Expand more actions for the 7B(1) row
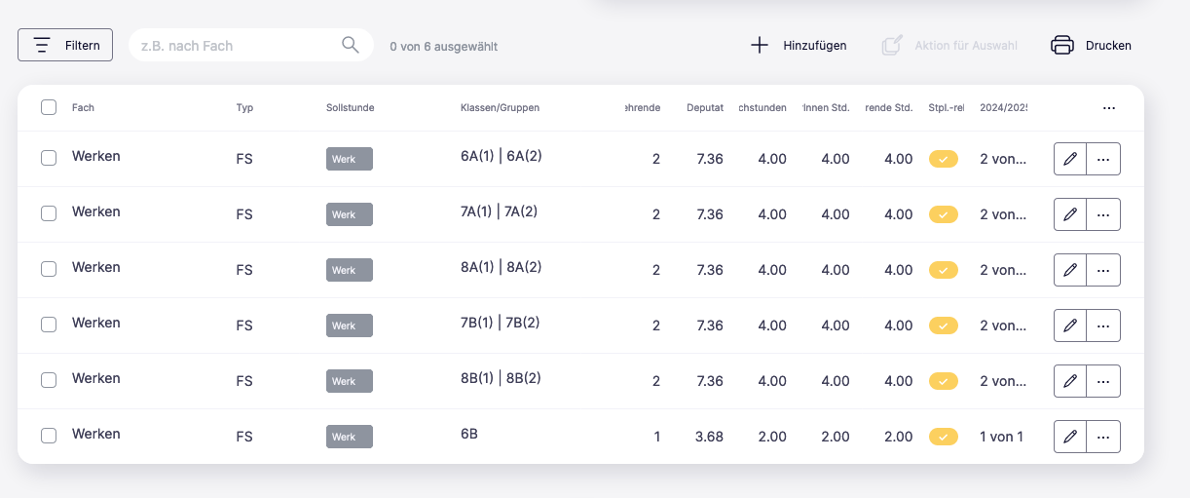The height and width of the screenshot is (498, 1190). pos(1103,326)
